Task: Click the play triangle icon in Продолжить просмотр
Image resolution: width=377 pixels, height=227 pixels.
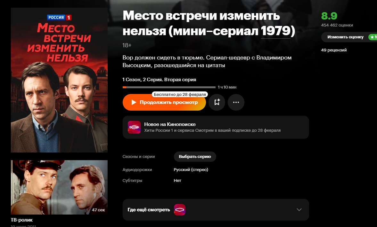Action: [x=134, y=102]
